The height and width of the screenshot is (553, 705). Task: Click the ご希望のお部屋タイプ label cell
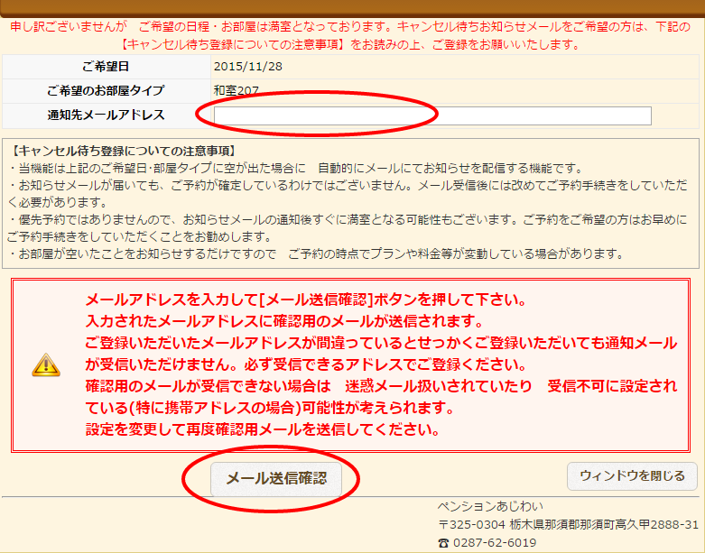click(x=107, y=91)
